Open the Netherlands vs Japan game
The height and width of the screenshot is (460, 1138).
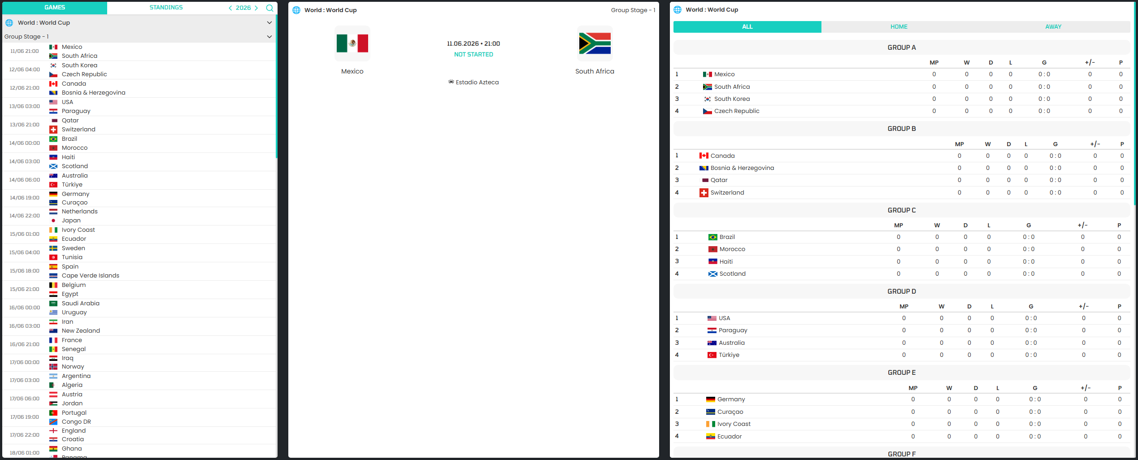click(139, 216)
